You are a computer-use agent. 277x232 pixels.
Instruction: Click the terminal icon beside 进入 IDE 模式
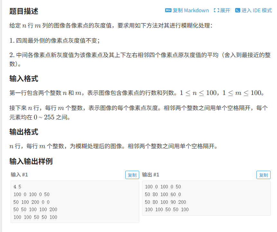(237, 10)
